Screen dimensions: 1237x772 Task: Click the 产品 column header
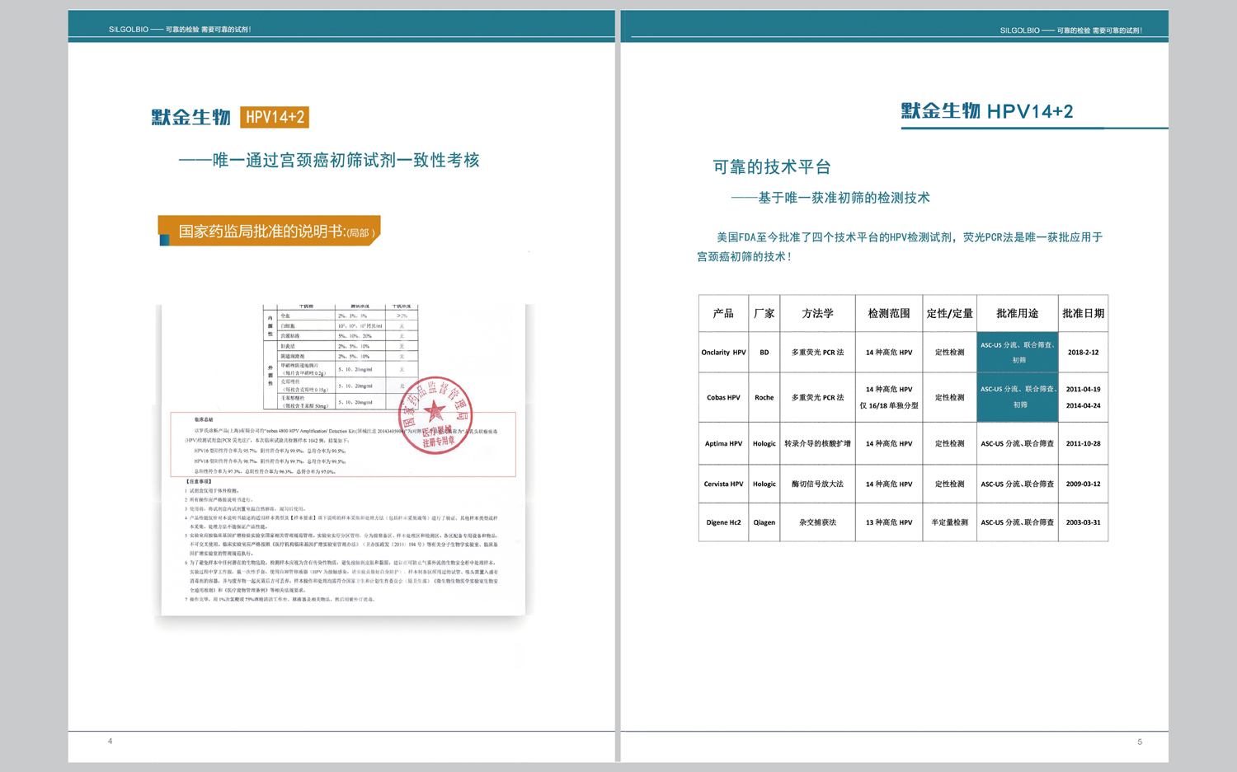pos(723,313)
